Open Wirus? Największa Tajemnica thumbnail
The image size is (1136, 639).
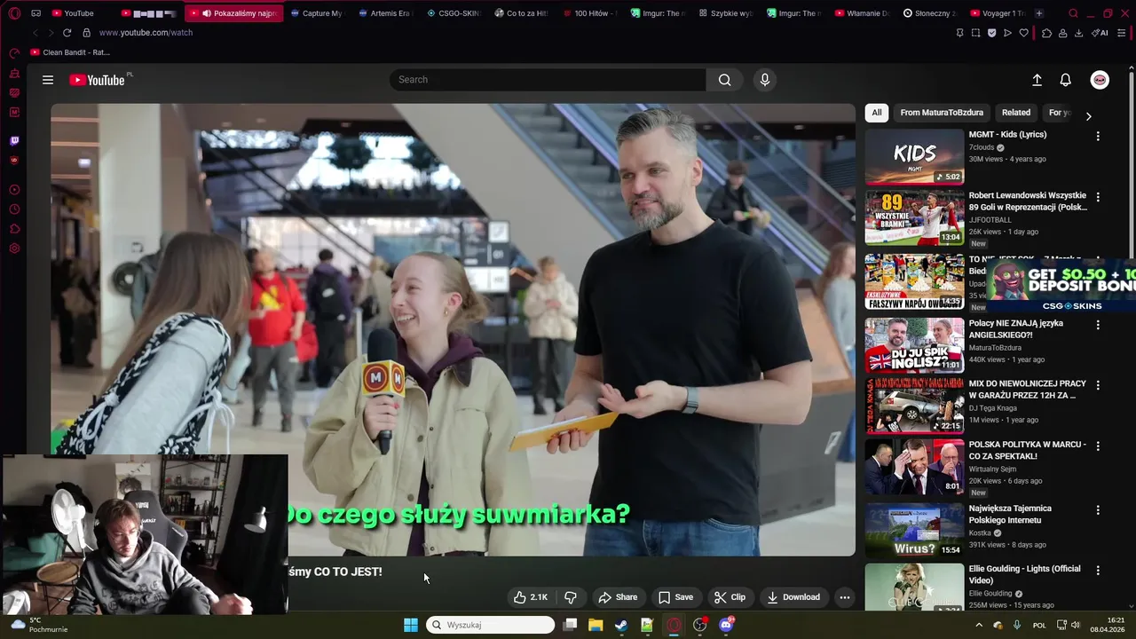[x=914, y=531]
